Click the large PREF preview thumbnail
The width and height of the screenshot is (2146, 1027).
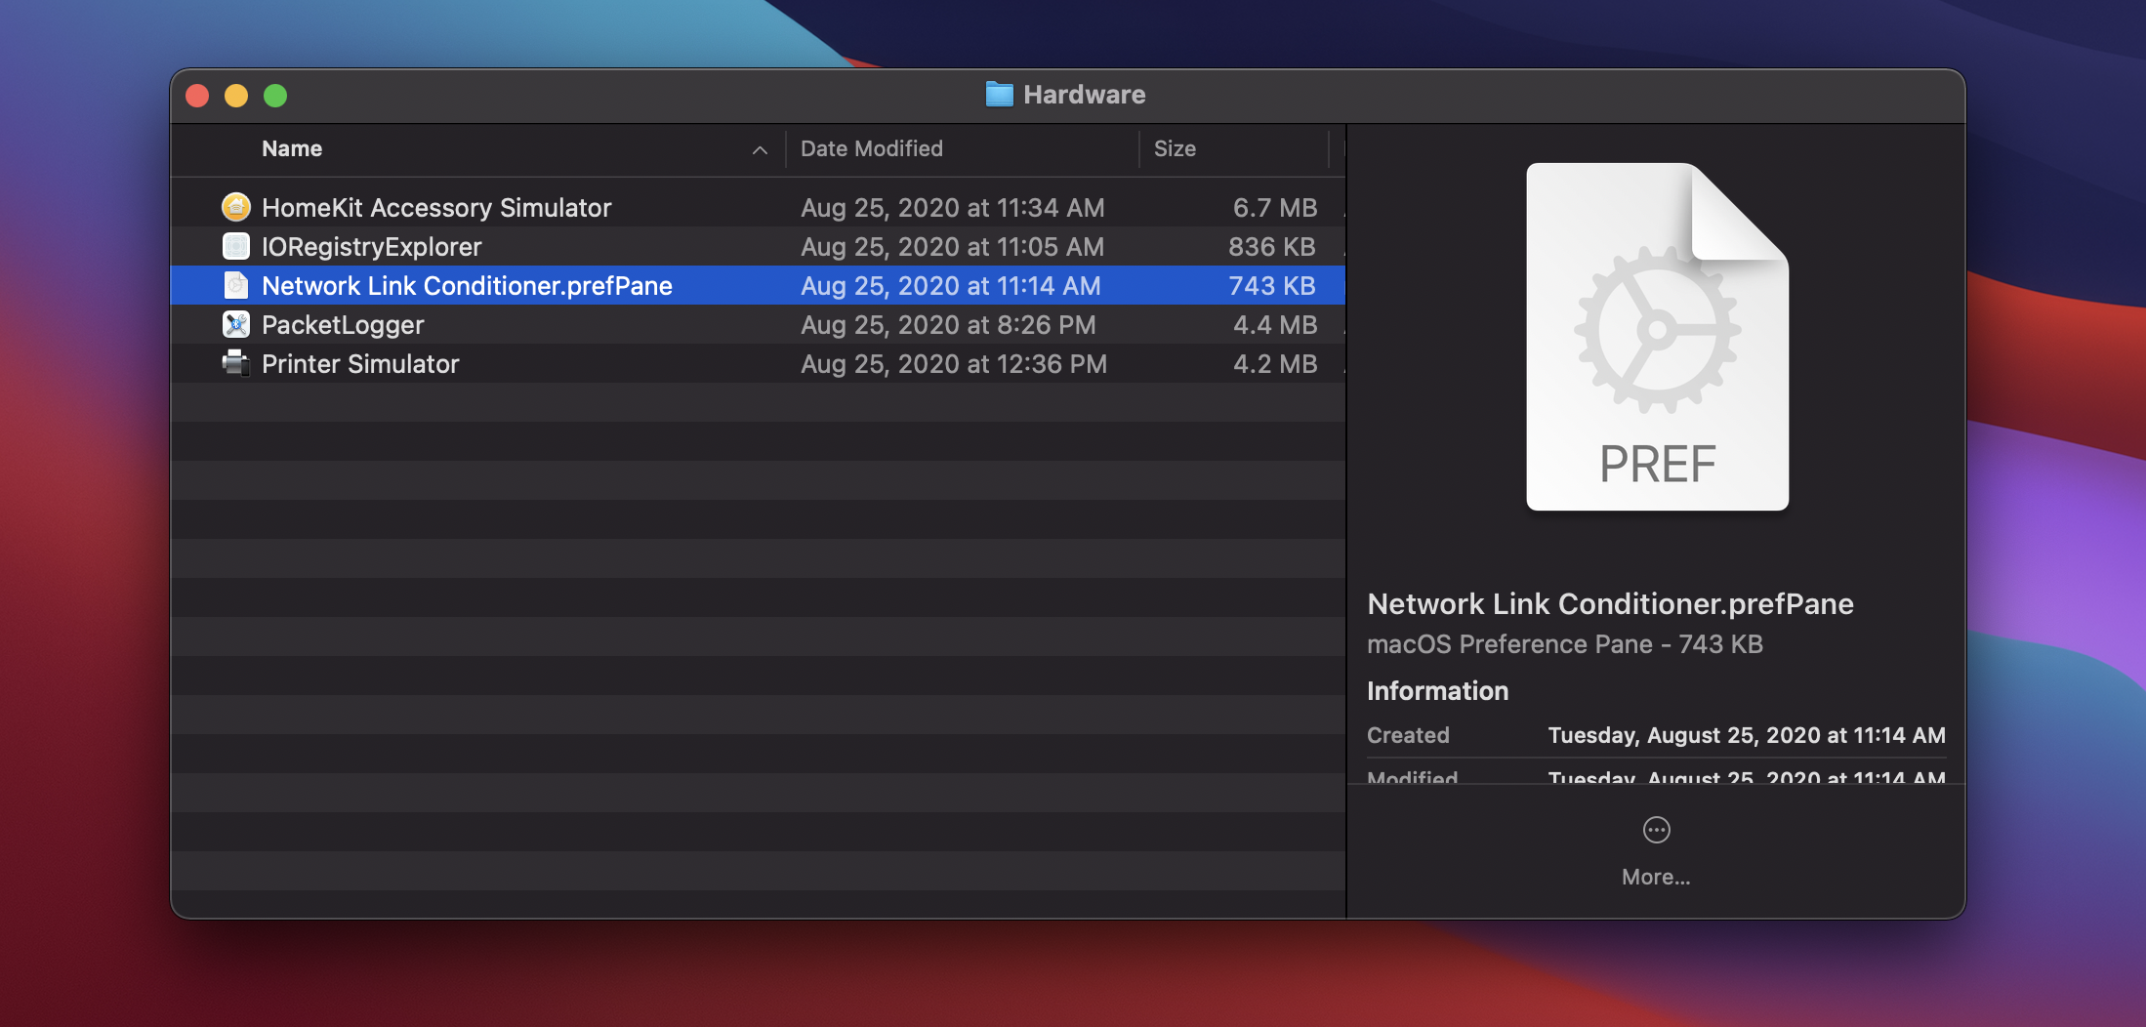click(1657, 337)
